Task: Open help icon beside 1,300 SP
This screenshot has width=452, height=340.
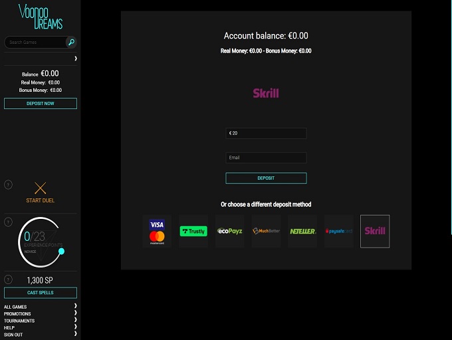Action: (8, 279)
